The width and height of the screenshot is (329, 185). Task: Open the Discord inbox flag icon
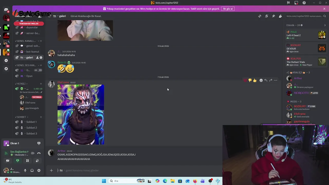(288, 3)
